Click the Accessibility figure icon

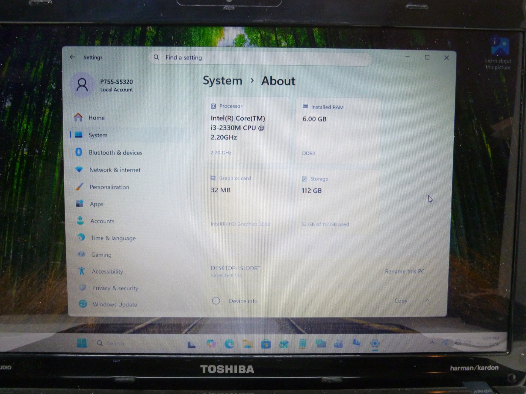(x=82, y=271)
